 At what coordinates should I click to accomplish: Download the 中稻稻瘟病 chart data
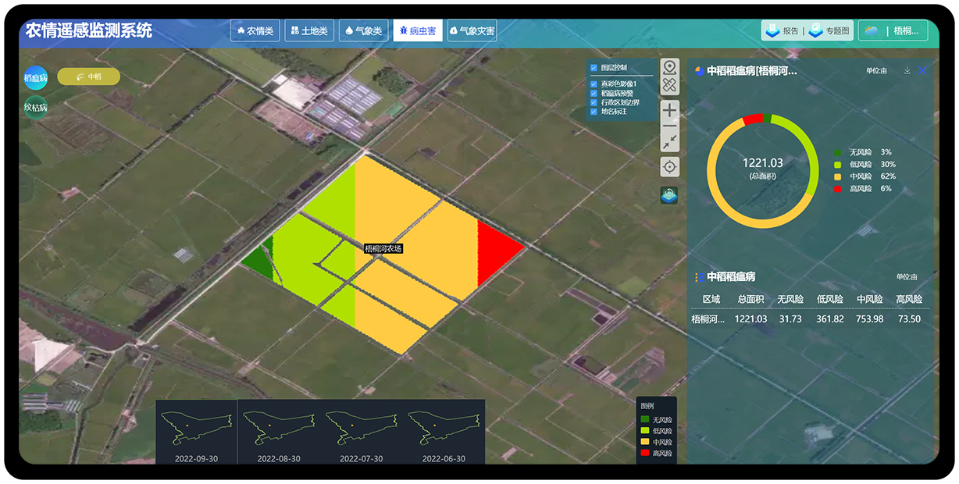click(907, 70)
